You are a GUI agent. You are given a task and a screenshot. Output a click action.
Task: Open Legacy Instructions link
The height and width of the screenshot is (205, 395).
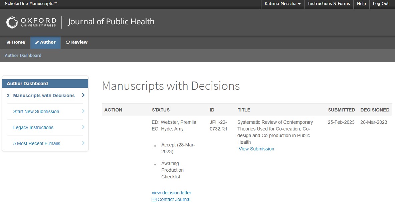(33, 127)
